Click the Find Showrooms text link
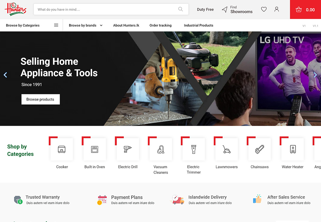This screenshot has height=222, width=321. tap(241, 9)
